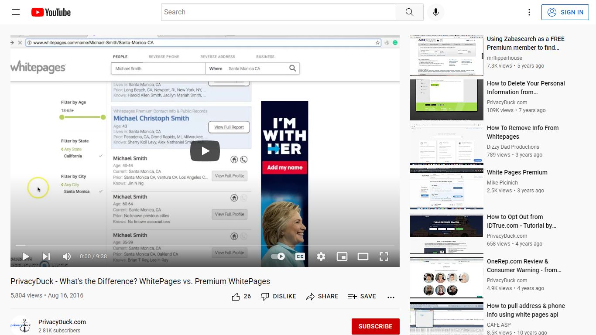The image size is (596, 335).
Task: Open the 'White Pages Premium' video
Action: pyautogui.click(x=517, y=172)
